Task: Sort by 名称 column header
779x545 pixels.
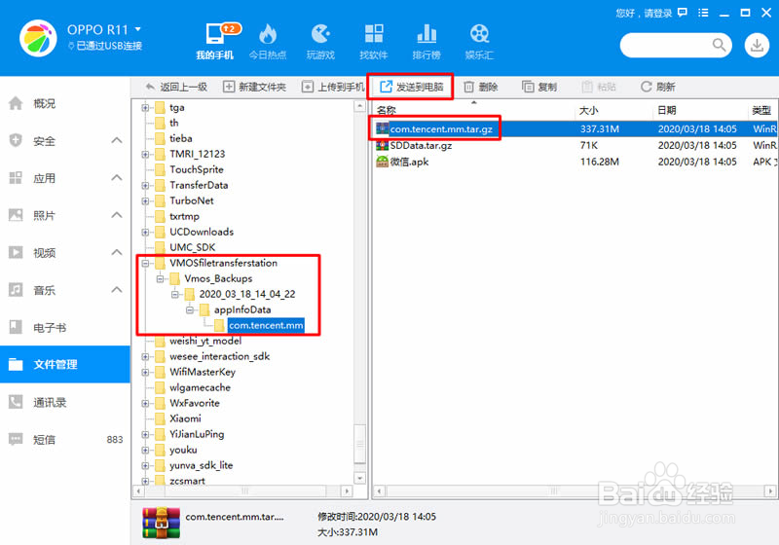Action: (386, 110)
